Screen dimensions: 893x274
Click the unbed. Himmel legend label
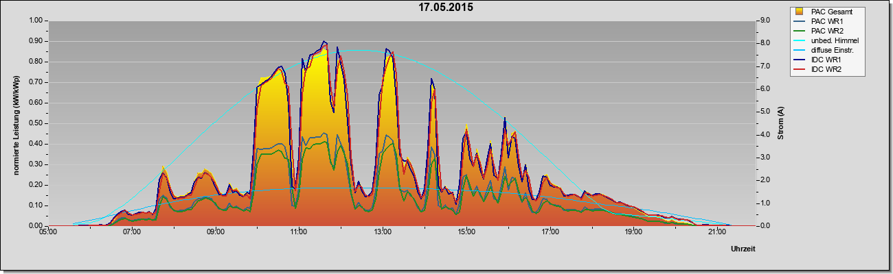point(835,40)
